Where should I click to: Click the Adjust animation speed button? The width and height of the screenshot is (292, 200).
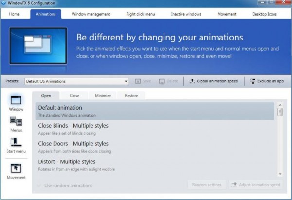click(255, 185)
